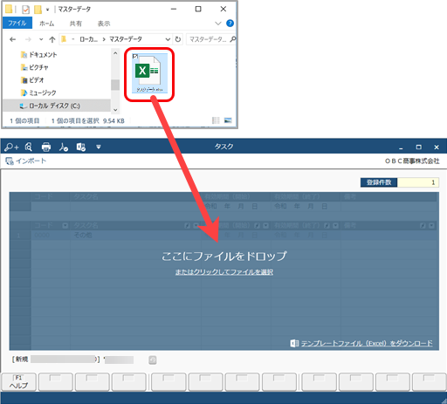
Task: Open the 表示 ribbon tab
Action: pos(104,24)
